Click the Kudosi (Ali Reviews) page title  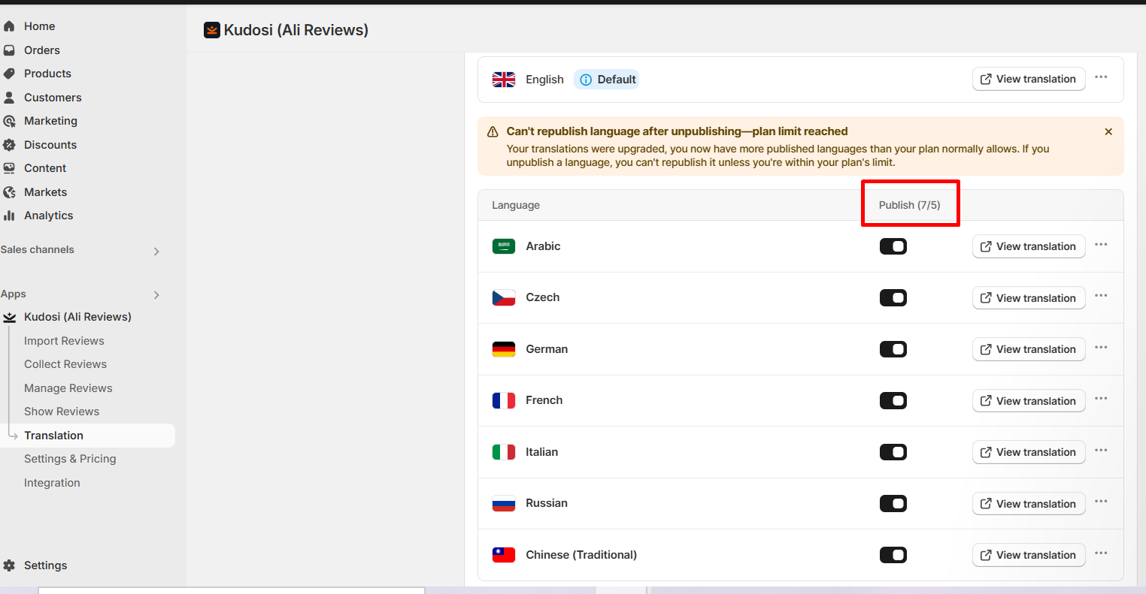(296, 30)
